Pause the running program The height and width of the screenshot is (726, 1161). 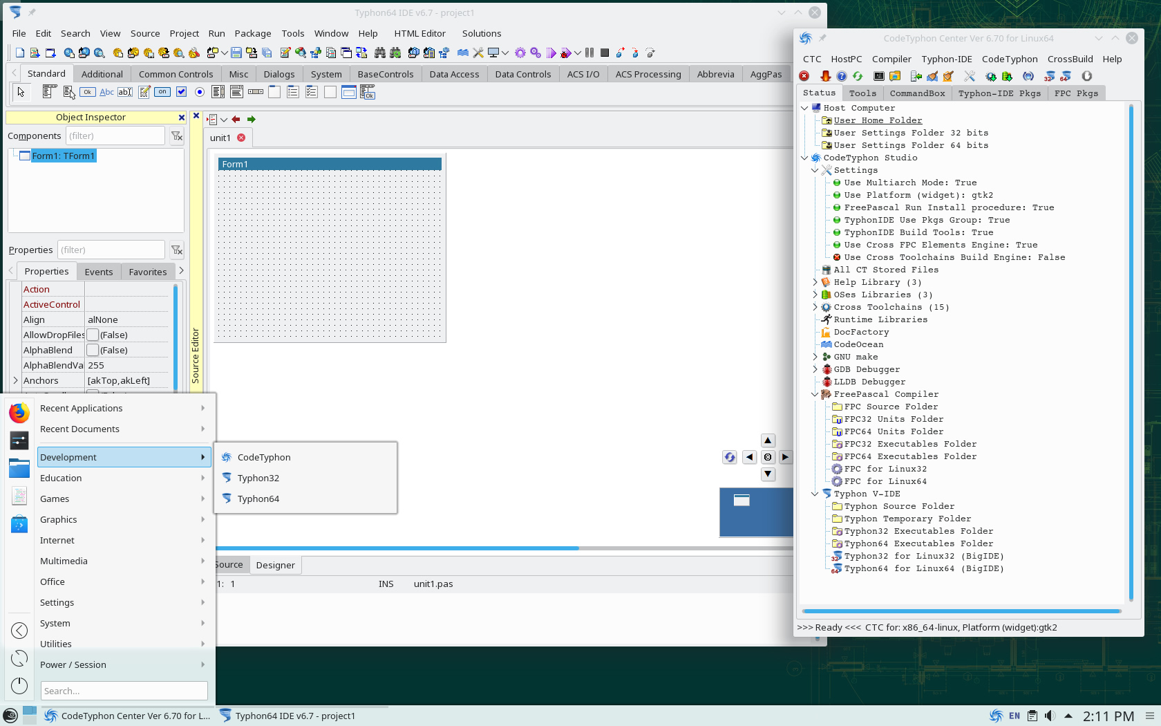(x=589, y=53)
